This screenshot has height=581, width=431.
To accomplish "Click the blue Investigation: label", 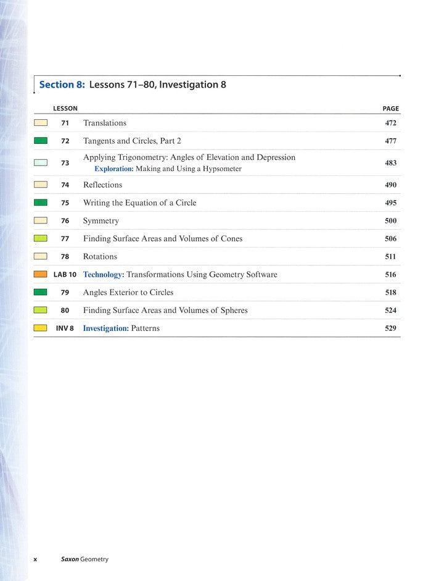I will click(106, 328).
